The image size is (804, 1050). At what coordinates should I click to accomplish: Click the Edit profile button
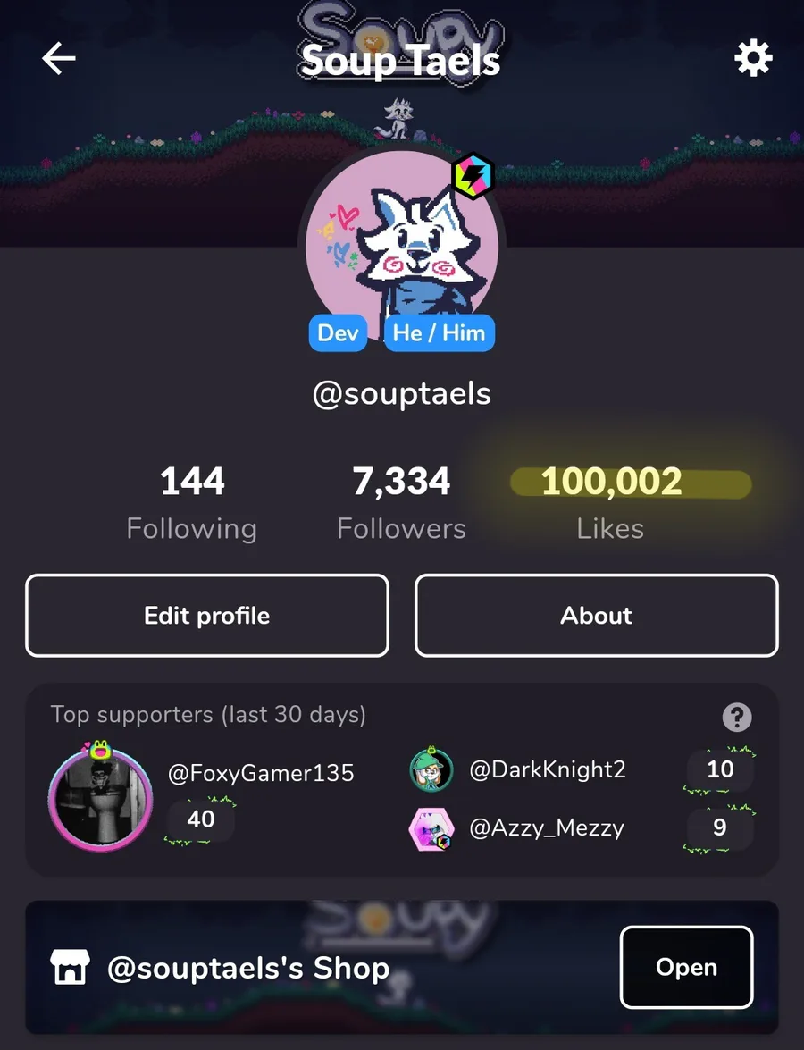[207, 616]
